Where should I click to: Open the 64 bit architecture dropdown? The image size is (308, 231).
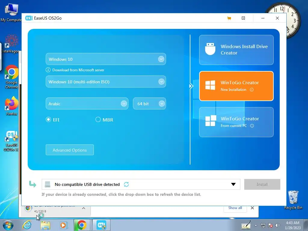(149, 103)
